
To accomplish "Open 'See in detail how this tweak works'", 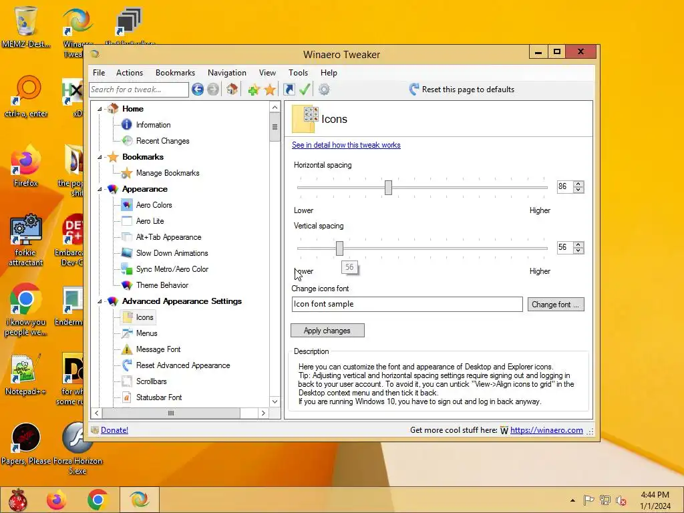I will [x=346, y=145].
